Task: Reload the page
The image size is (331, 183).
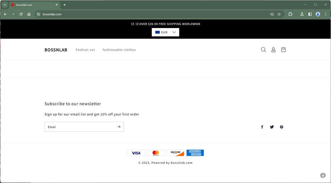Action: (21, 14)
